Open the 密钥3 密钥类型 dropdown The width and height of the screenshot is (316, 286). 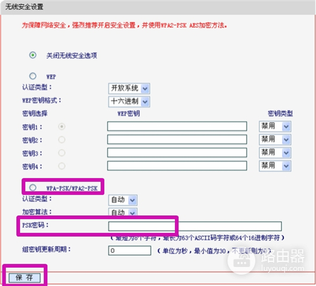(x=275, y=152)
